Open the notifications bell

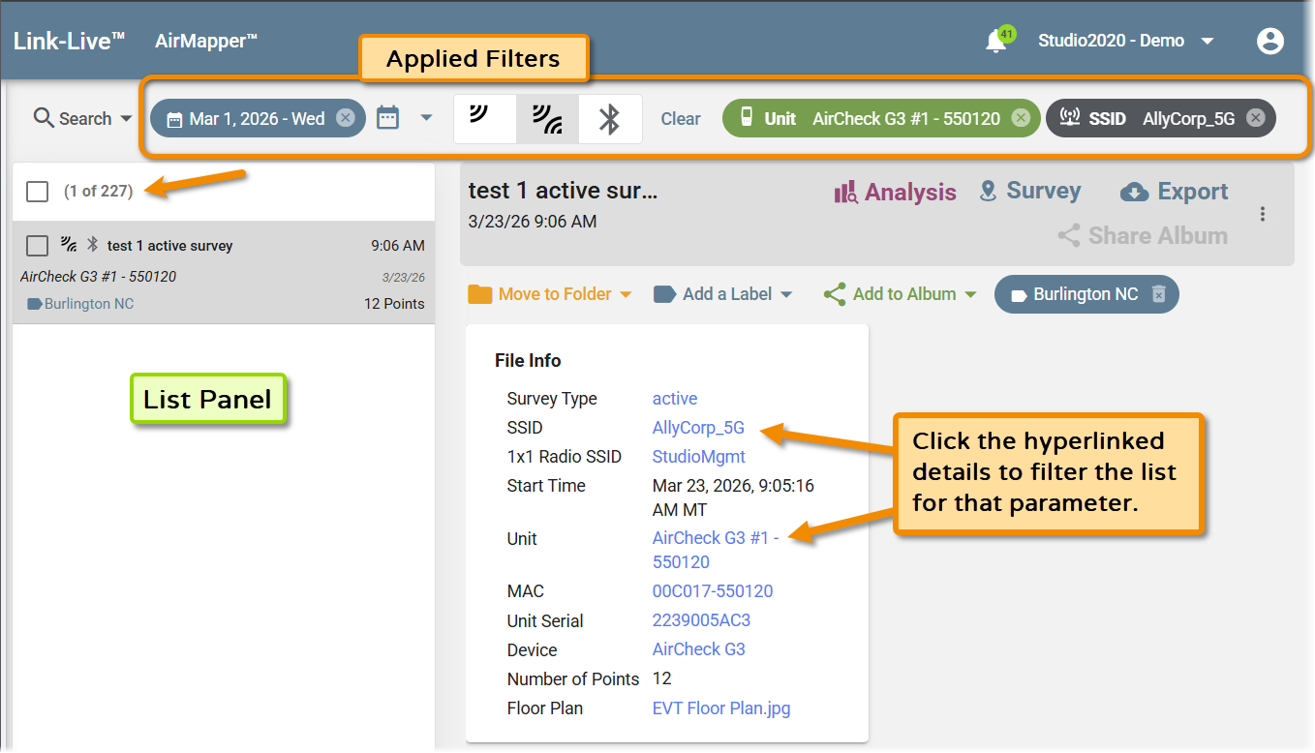[995, 42]
